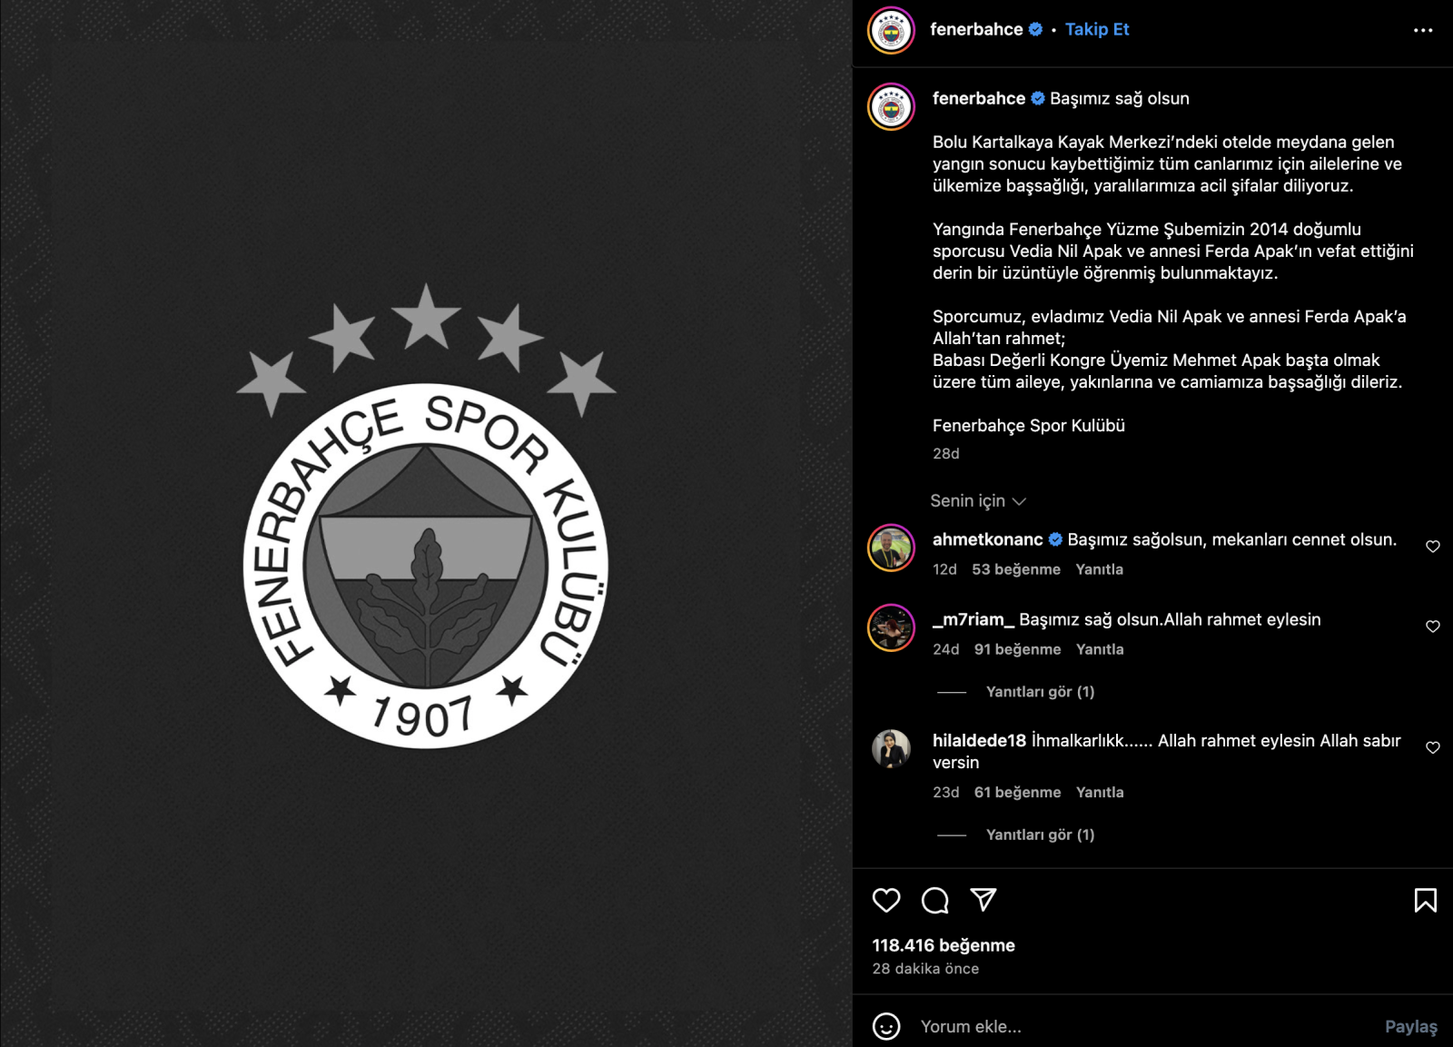Click the grayscale Fenerbahçe logo image

(426, 516)
